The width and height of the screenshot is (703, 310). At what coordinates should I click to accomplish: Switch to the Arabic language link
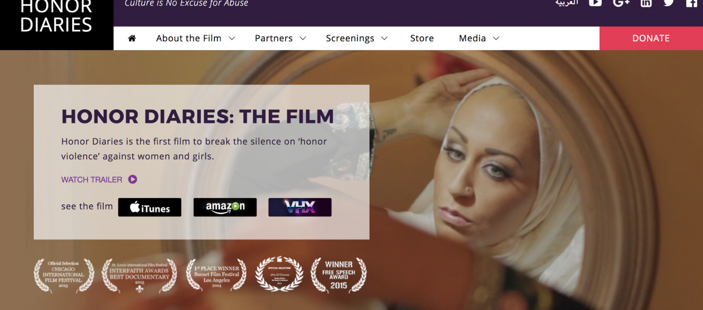click(567, 3)
